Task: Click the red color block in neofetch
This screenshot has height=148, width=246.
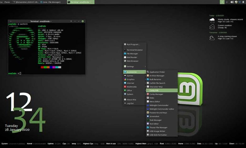Action: 42,67
